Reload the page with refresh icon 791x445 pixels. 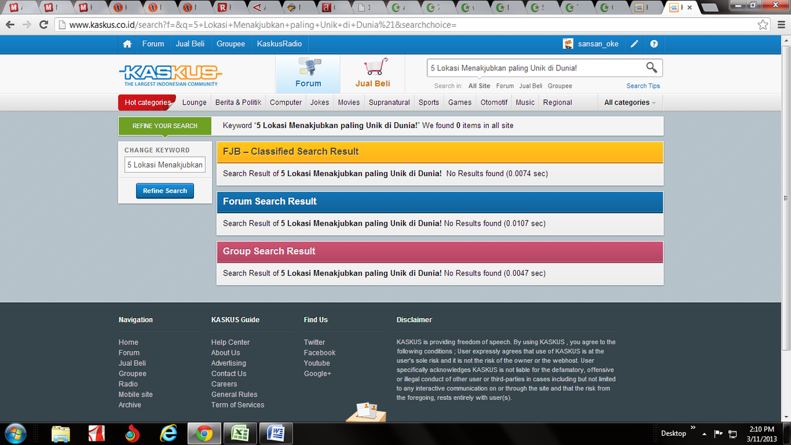(x=43, y=25)
